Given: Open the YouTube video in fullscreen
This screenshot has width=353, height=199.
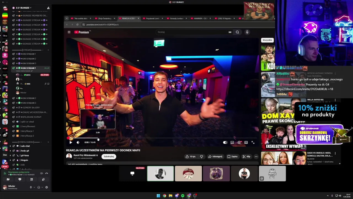Looking at the screenshot, I should point(253,142).
